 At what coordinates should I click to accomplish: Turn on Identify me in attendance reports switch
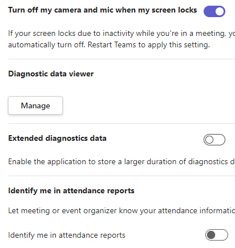click(217, 235)
